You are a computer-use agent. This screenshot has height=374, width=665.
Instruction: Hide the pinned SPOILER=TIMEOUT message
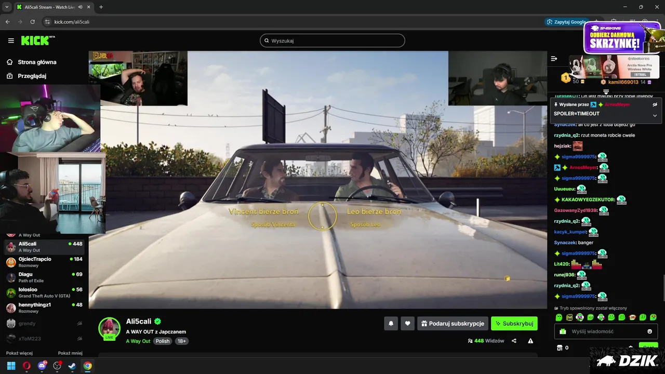pos(655,104)
